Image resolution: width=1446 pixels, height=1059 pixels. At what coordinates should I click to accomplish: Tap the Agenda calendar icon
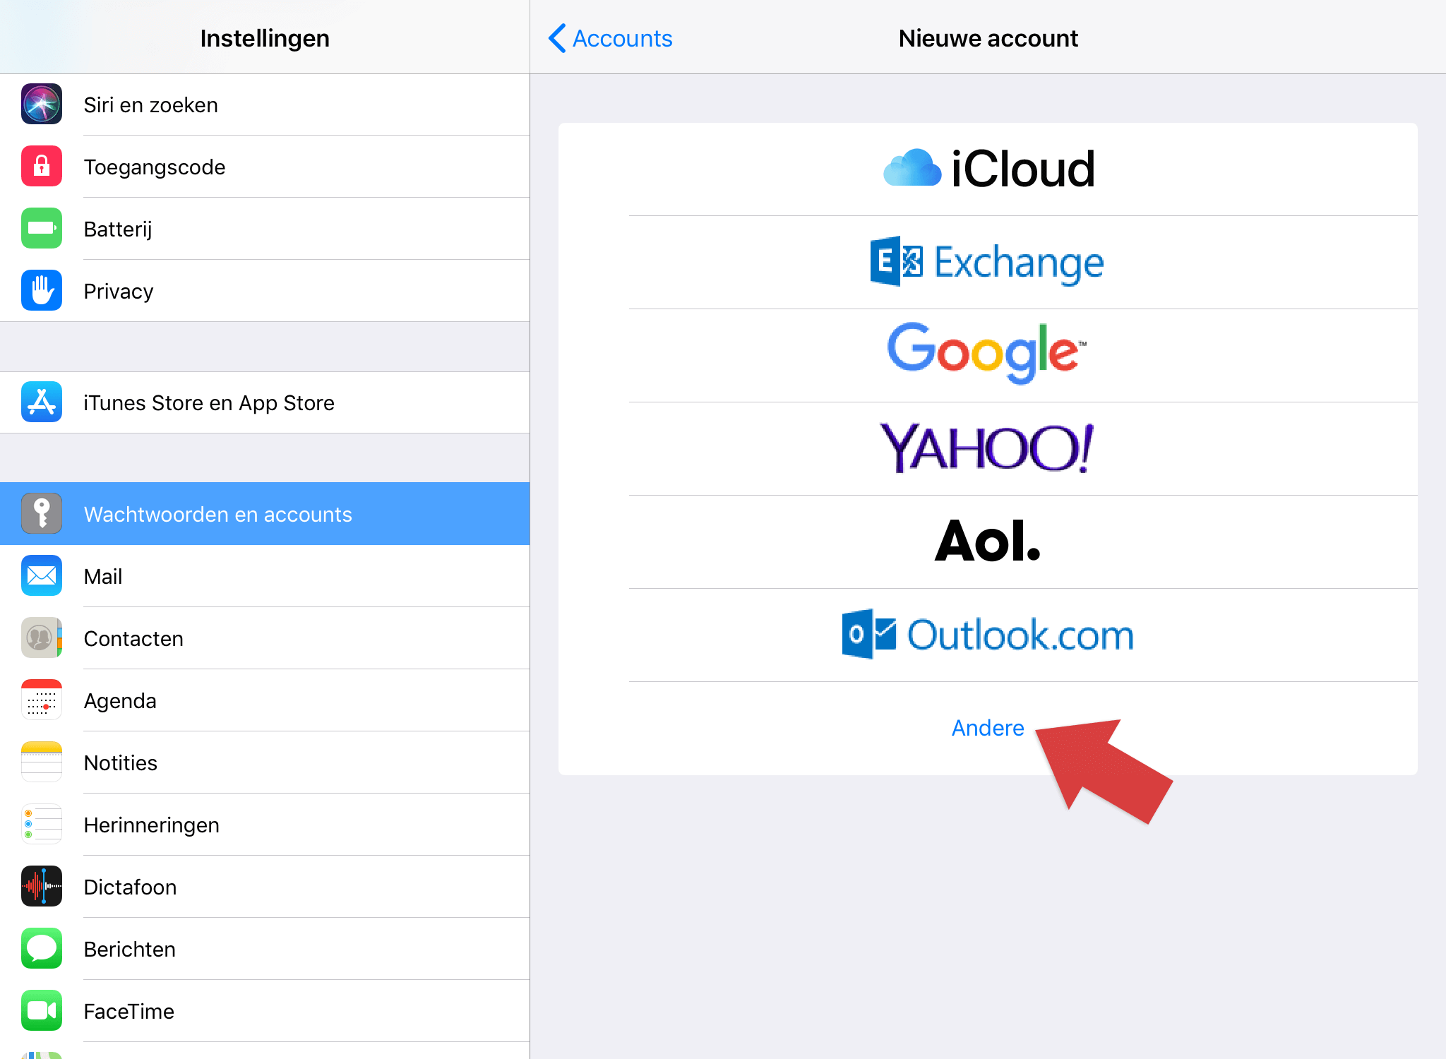pos(42,700)
